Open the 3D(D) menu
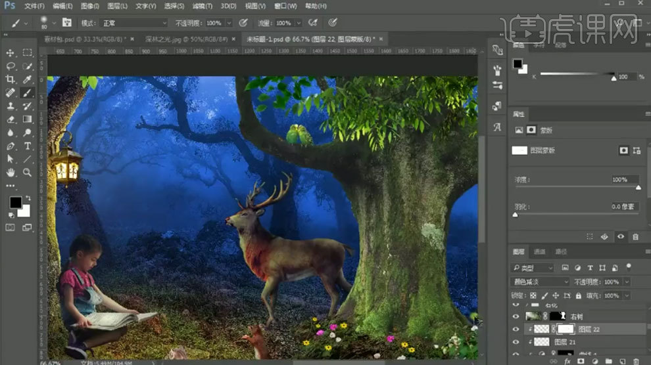Image resolution: width=651 pixels, height=365 pixels. coord(228,6)
